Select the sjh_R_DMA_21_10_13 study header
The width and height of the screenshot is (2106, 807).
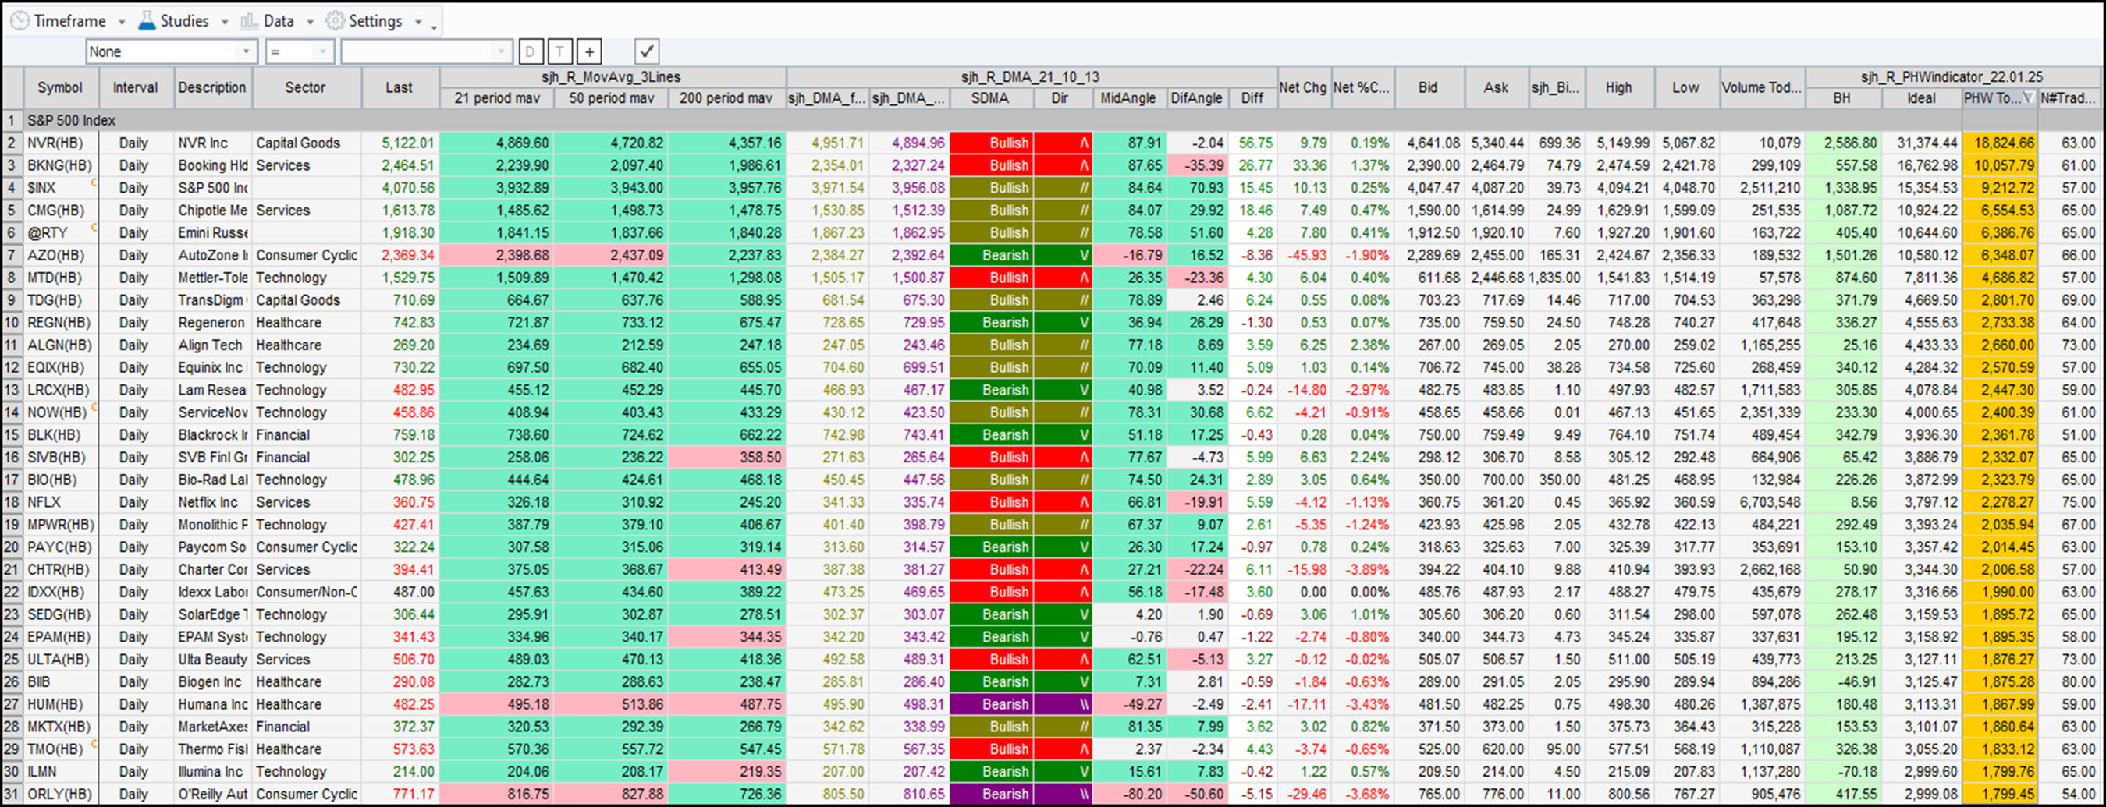pyautogui.click(x=1030, y=76)
